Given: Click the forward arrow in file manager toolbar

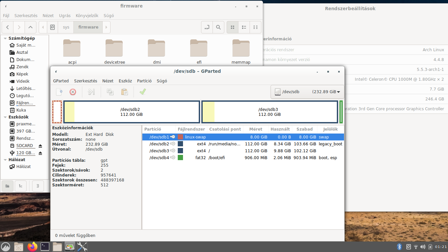Looking at the screenshot, I should click(19, 27).
